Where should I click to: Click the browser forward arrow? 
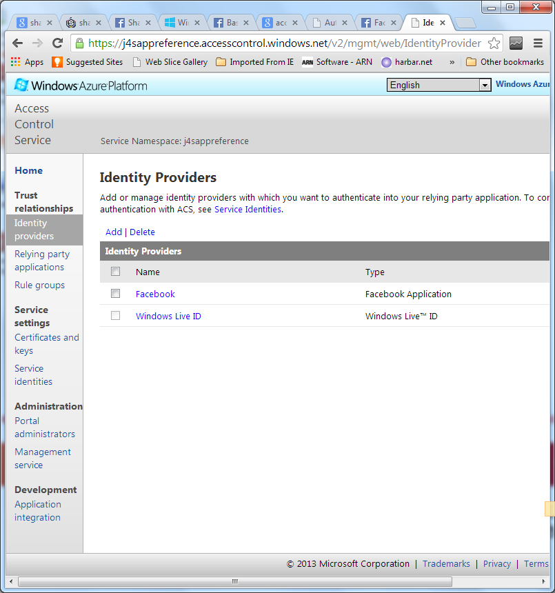tap(37, 43)
